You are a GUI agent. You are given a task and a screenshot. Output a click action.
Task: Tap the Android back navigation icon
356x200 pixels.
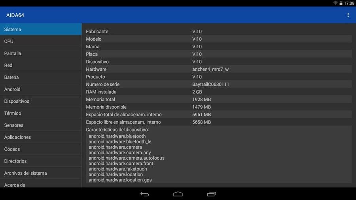point(145,194)
